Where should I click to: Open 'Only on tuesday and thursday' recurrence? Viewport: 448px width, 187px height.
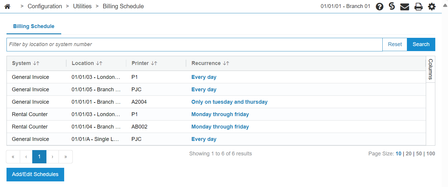point(229,102)
